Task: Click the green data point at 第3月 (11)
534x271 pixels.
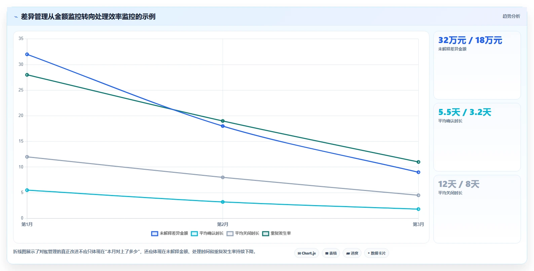Action: click(418, 162)
